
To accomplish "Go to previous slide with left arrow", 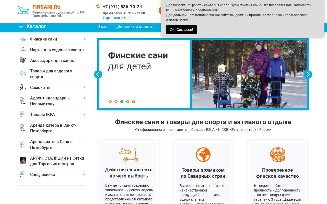I will pos(98,74).
